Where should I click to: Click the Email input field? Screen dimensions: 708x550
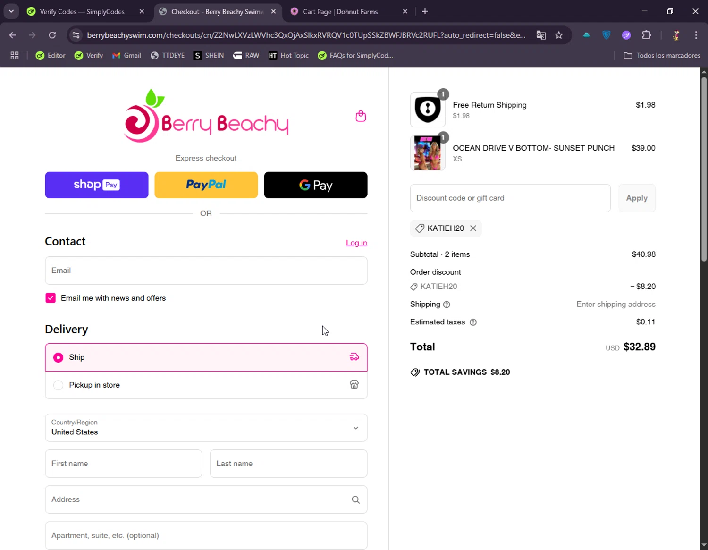coord(206,271)
